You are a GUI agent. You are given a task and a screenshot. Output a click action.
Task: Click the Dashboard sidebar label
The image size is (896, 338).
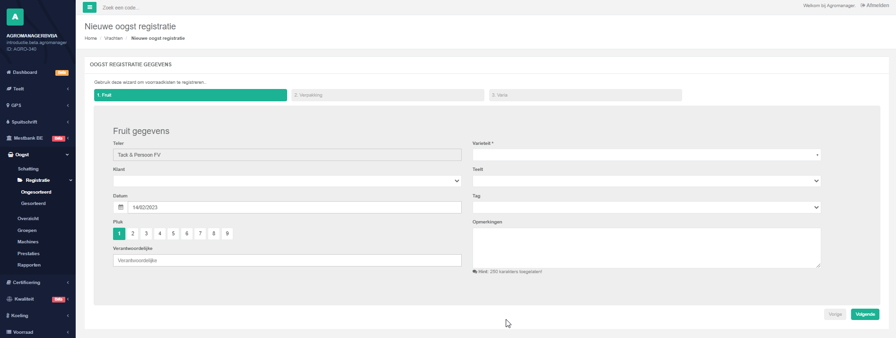(25, 72)
